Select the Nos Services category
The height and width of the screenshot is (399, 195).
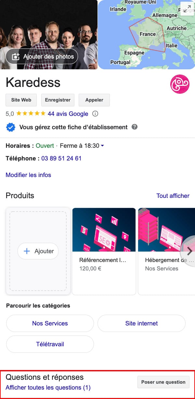point(50,323)
